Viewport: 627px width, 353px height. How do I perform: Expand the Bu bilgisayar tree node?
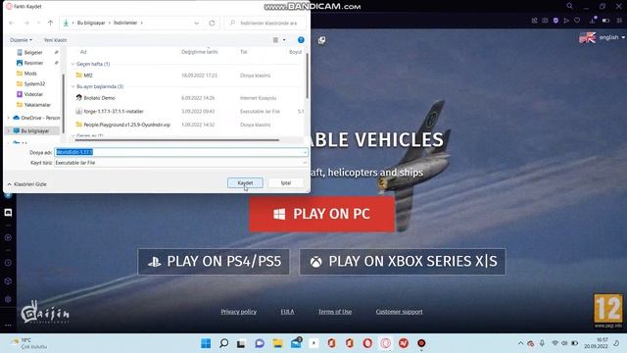click(8, 130)
